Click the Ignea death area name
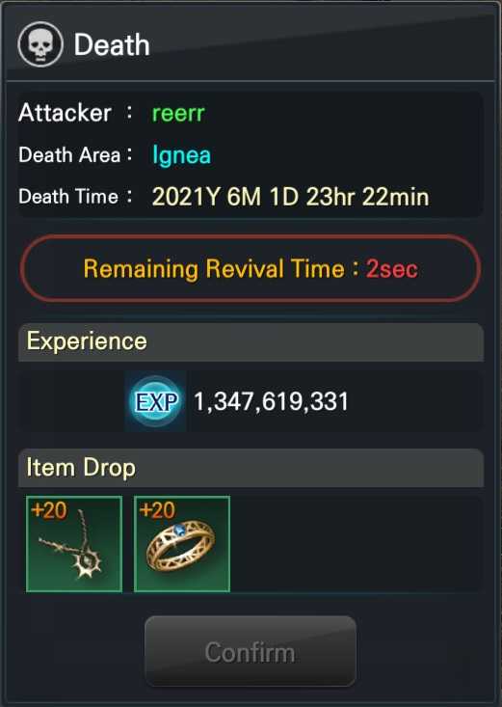The height and width of the screenshot is (707, 502). (181, 155)
